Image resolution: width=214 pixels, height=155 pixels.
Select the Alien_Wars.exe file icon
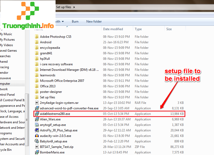tap(37, 119)
